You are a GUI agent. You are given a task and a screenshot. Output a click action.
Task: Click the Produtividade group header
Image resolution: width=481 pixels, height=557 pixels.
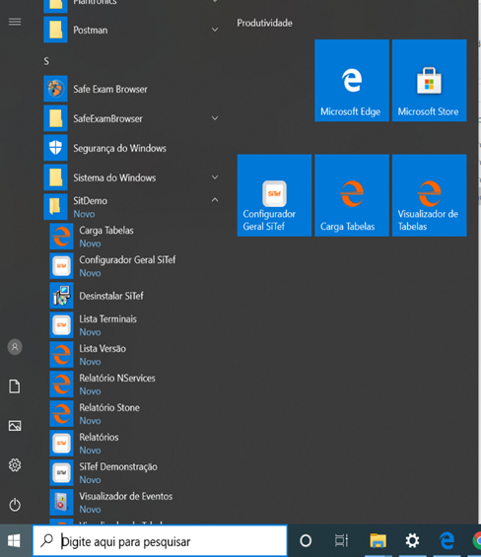click(x=265, y=23)
